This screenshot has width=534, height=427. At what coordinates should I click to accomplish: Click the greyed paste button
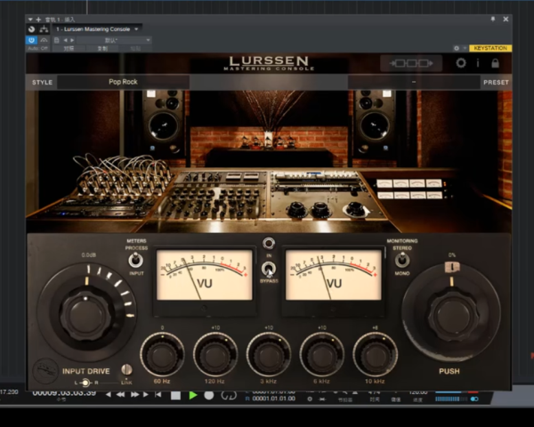coord(135,48)
